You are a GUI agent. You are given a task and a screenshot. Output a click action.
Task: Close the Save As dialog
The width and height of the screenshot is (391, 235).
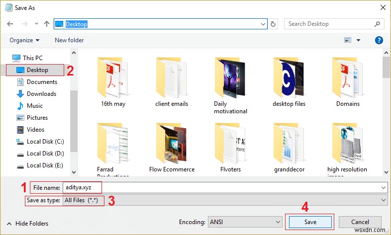383,8
